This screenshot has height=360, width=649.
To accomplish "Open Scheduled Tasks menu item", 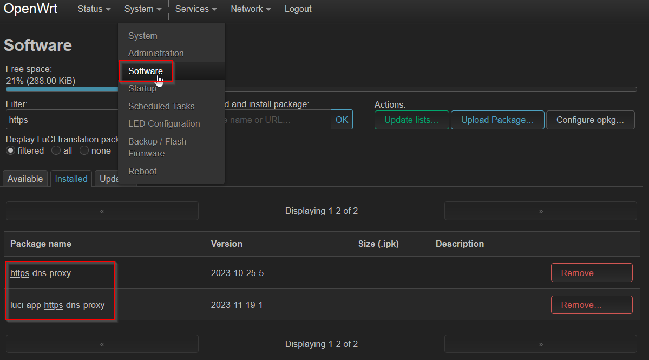I will [x=161, y=106].
